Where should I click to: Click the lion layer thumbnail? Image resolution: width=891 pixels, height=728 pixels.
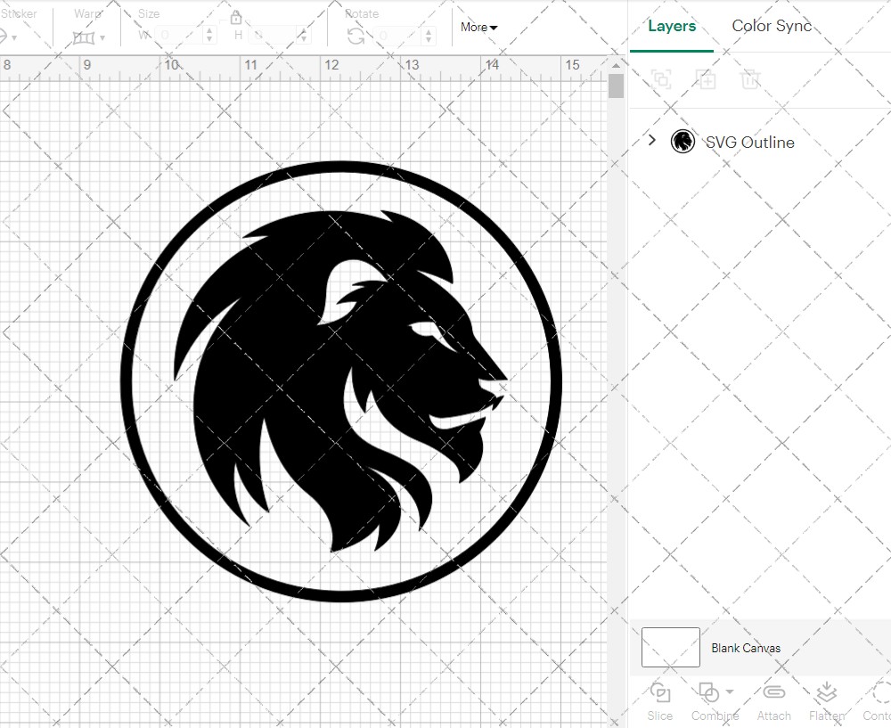[x=683, y=141]
